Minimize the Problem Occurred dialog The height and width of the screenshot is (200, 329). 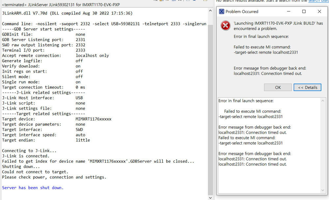click(x=289, y=12)
